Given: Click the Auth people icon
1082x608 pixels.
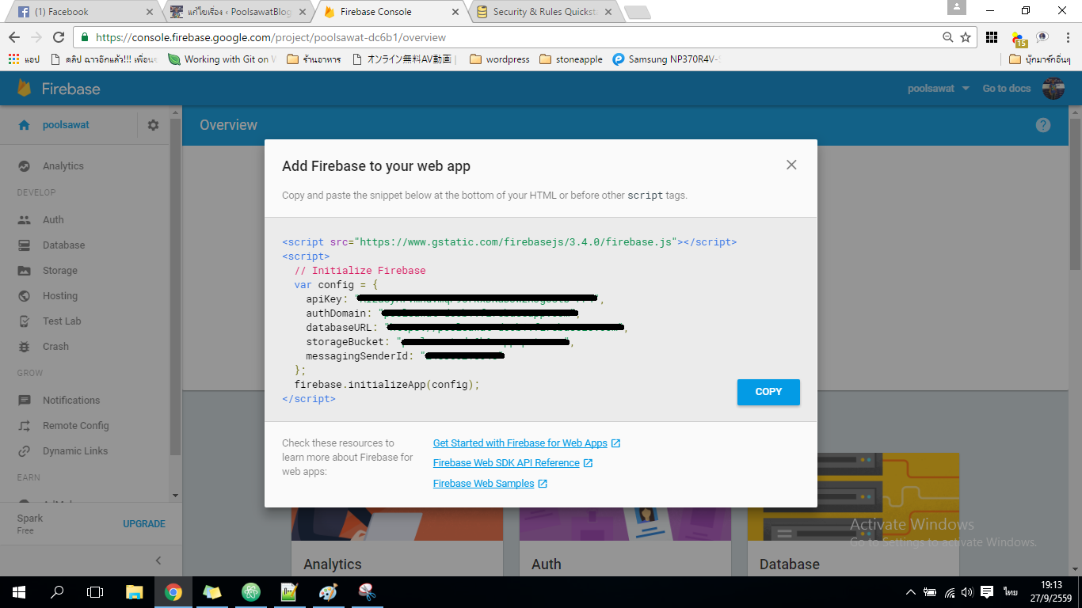Looking at the screenshot, I should point(25,220).
